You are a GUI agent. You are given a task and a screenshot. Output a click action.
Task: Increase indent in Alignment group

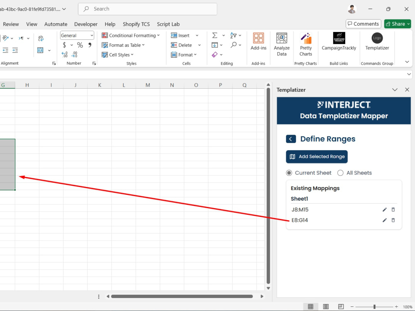pyautogui.click(x=15, y=50)
